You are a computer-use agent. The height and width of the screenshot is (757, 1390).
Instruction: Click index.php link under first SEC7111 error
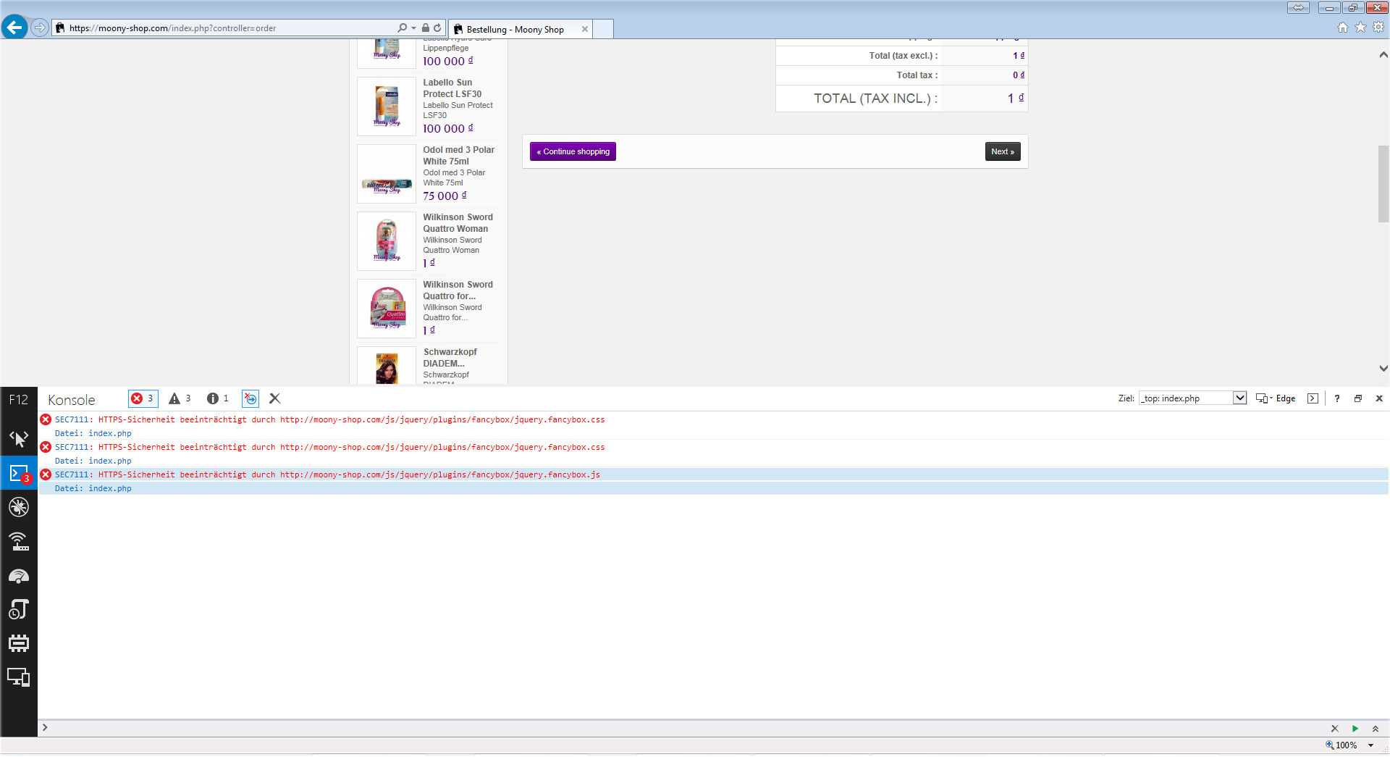click(x=110, y=433)
